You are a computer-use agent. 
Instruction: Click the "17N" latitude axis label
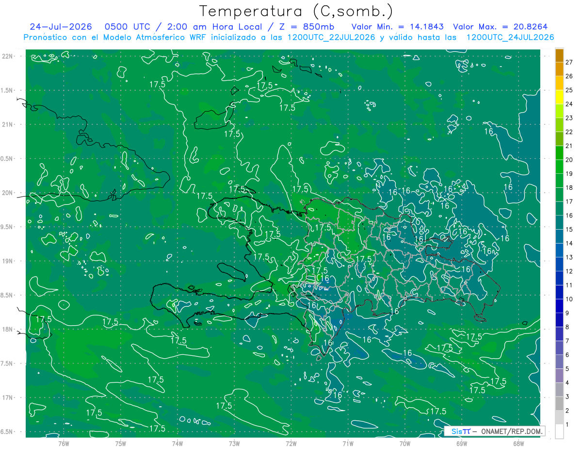pyautogui.click(x=8, y=398)
